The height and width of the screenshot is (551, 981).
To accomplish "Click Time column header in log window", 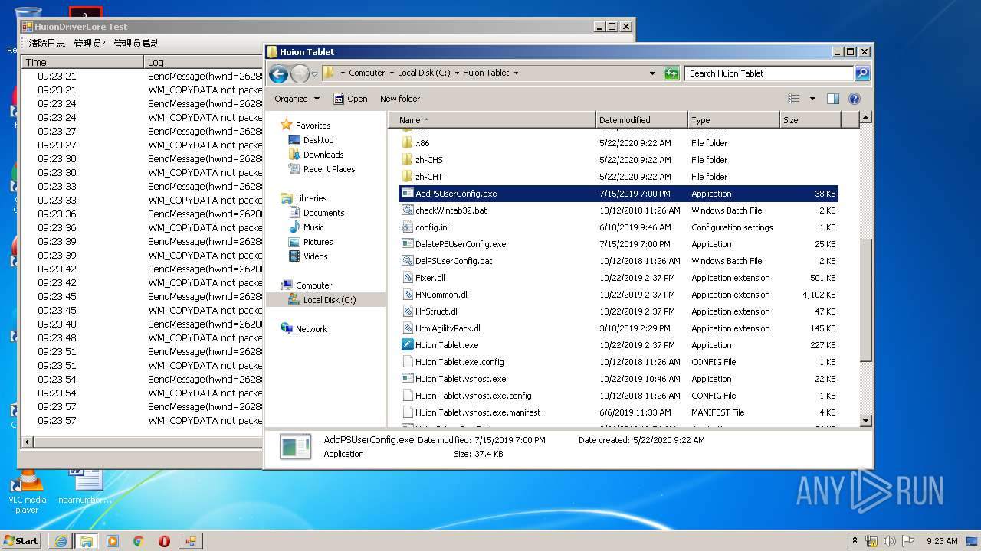I will pos(83,62).
